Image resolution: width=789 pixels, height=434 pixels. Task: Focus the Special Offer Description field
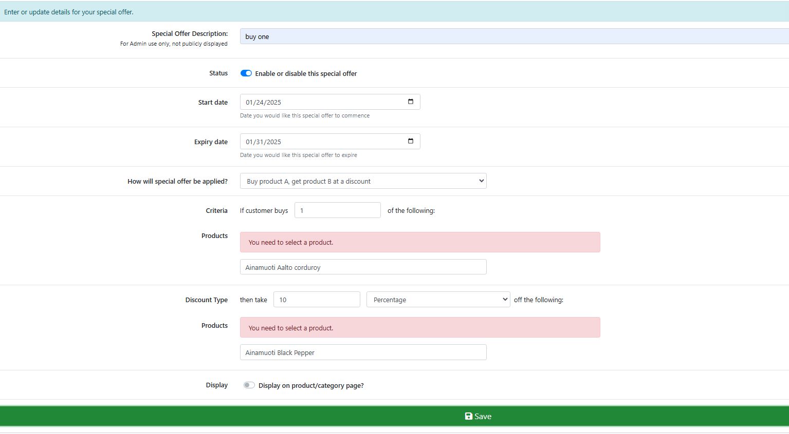point(515,36)
